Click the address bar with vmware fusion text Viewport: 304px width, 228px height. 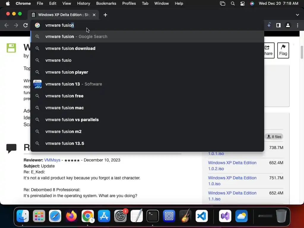(147, 25)
